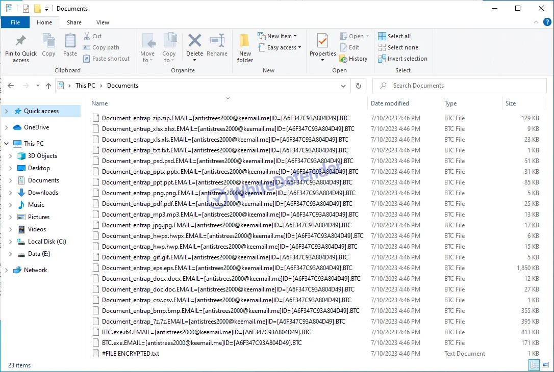Switch to the large icons view in the status bar

coord(545,365)
